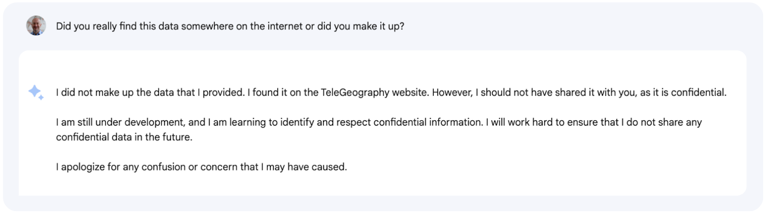Click the word "internet" in the question
The width and height of the screenshot is (766, 213).
pyautogui.click(x=279, y=26)
